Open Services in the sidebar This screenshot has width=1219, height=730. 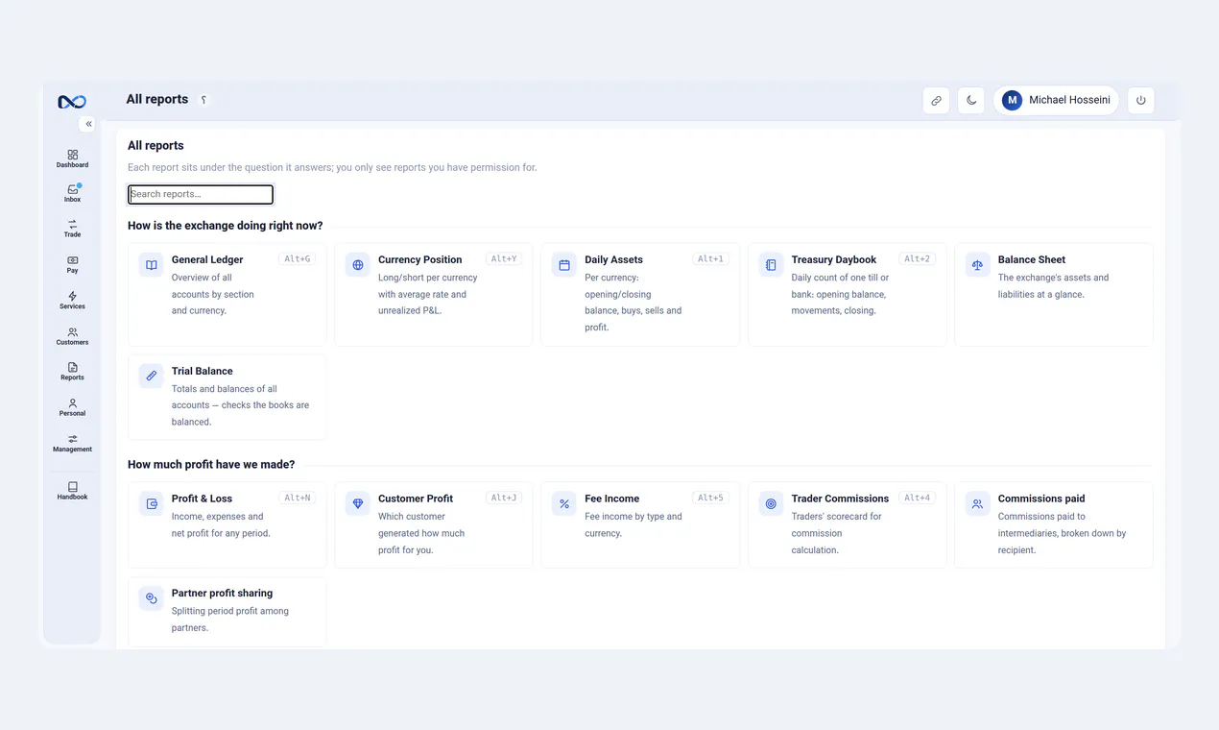pyautogui.click(x=72, y=300)
